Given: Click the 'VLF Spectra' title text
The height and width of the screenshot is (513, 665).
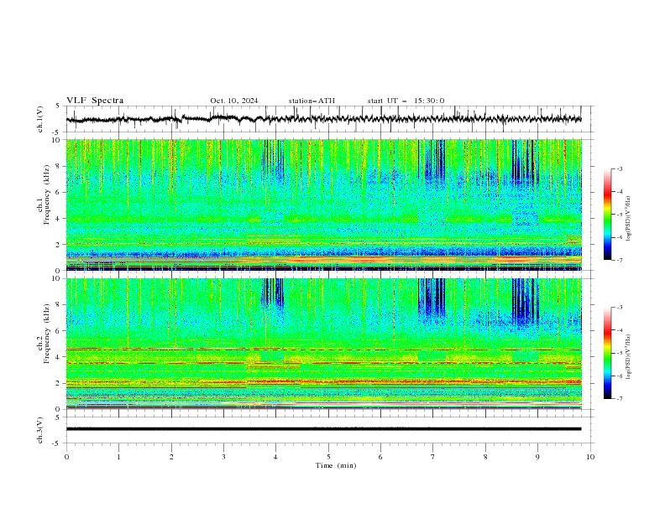Looking at the screenshot, I should (95, 101).
